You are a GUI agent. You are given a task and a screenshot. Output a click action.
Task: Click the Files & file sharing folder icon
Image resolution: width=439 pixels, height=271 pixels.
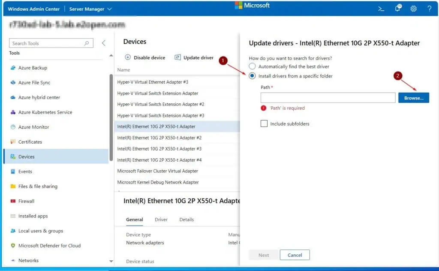pyautogui.click(x=13, y=186)
